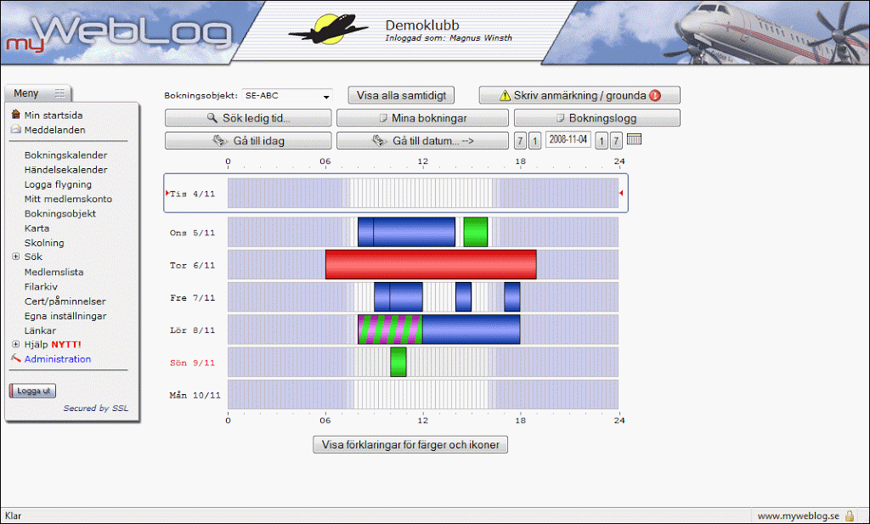Open Bokningslogg

tap(597, 118)
